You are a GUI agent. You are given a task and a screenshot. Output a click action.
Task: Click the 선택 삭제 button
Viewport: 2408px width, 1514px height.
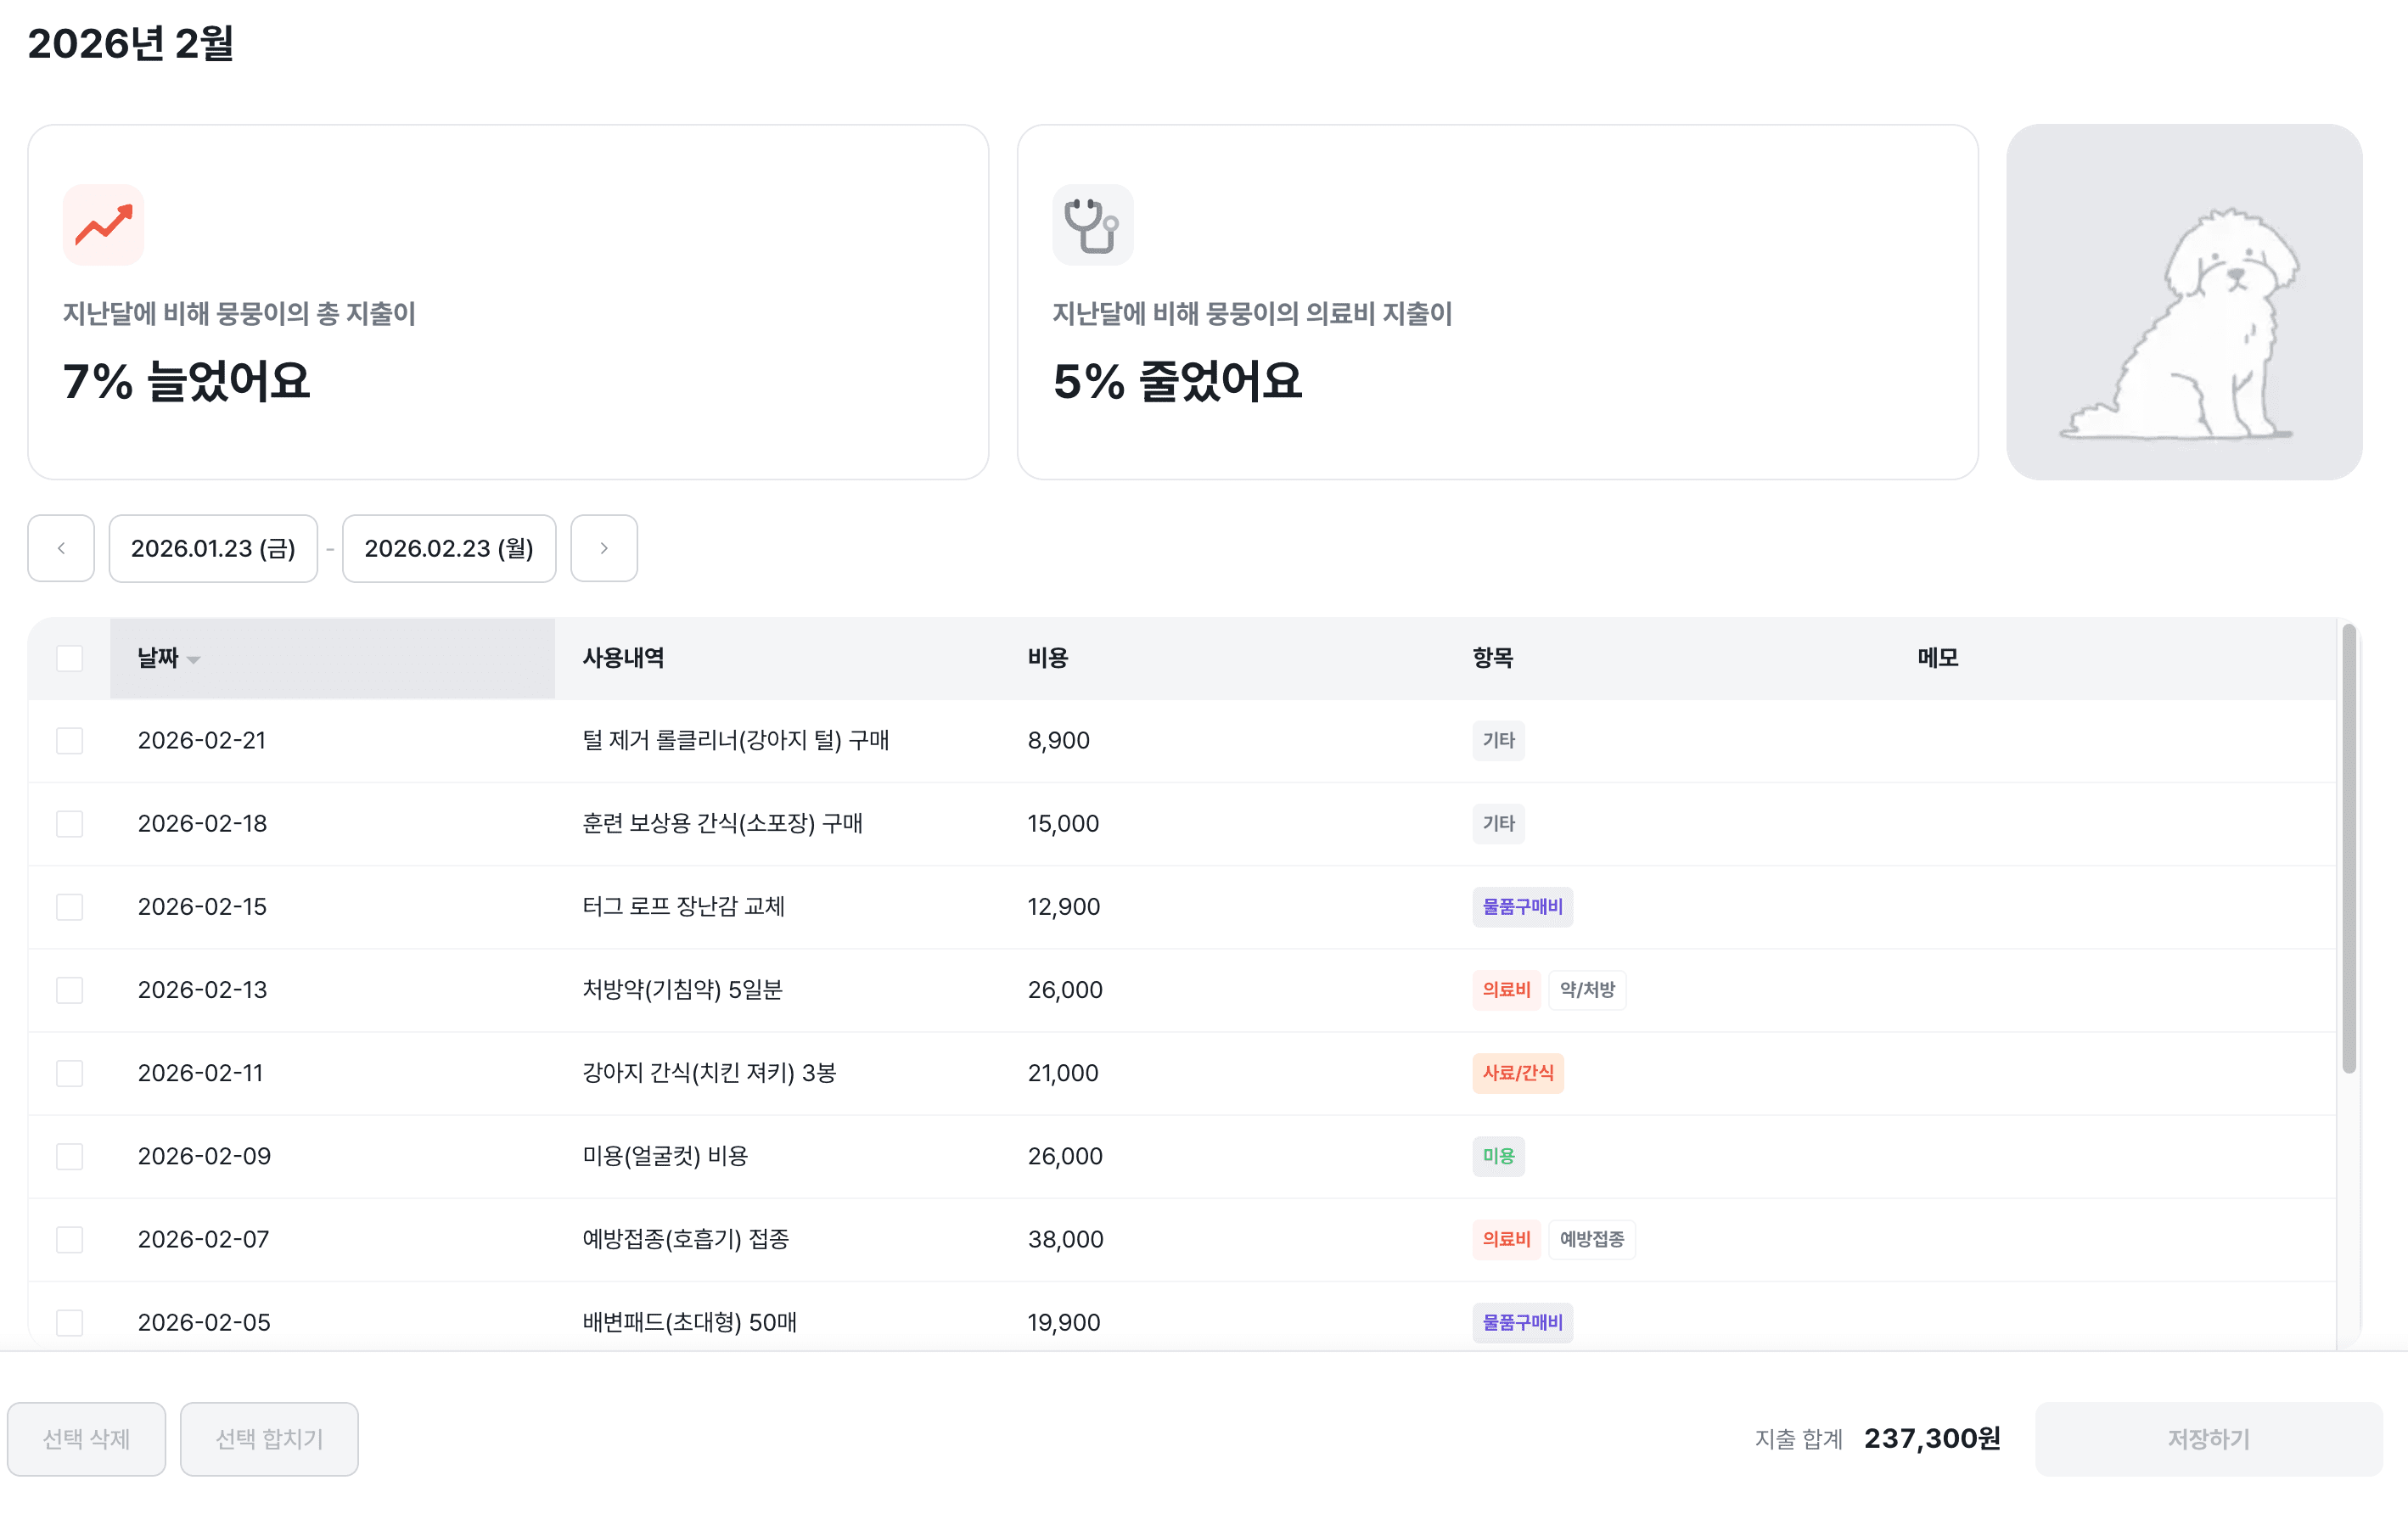point(86,1439)
